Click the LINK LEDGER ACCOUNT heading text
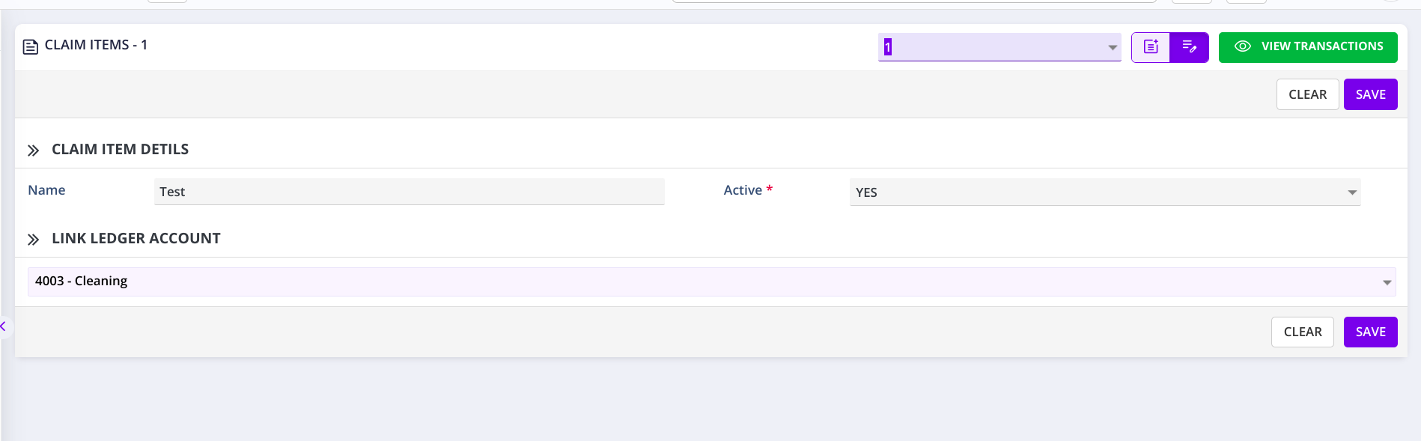 tap(136, 238)
